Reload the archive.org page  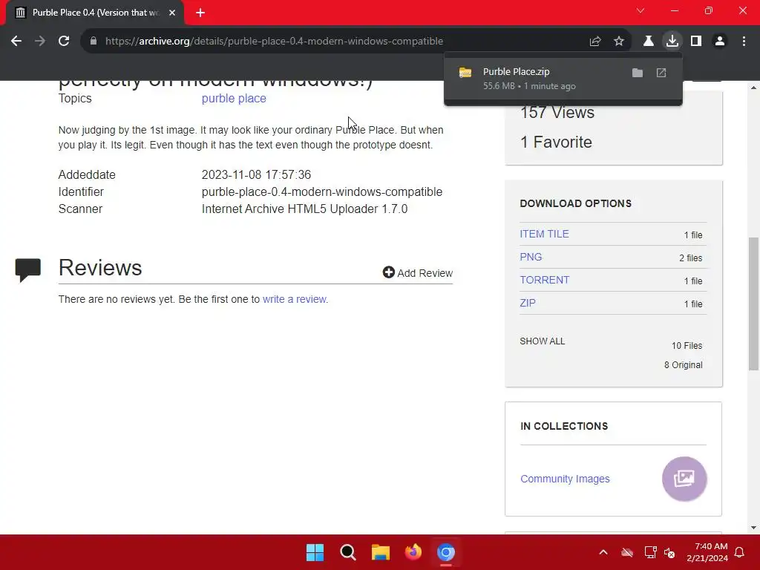[x=64, y=42]
